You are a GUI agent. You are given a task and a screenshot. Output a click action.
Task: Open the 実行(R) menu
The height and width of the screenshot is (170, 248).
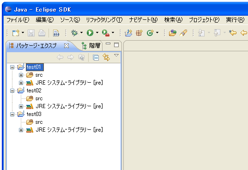tap(235, 20)
